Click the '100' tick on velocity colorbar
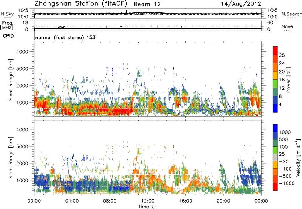Viewport: 302px width, 209px height. [x=284, y=147]
